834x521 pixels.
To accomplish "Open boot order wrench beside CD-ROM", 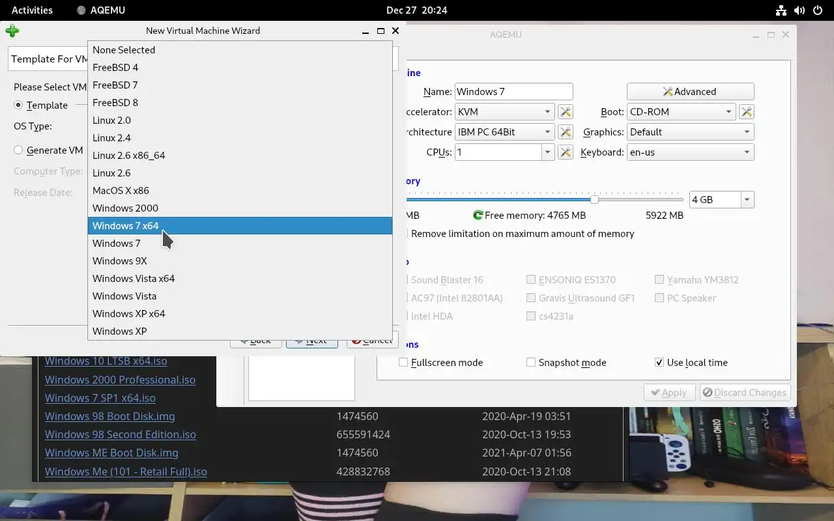I will click(x=747, y=112).
